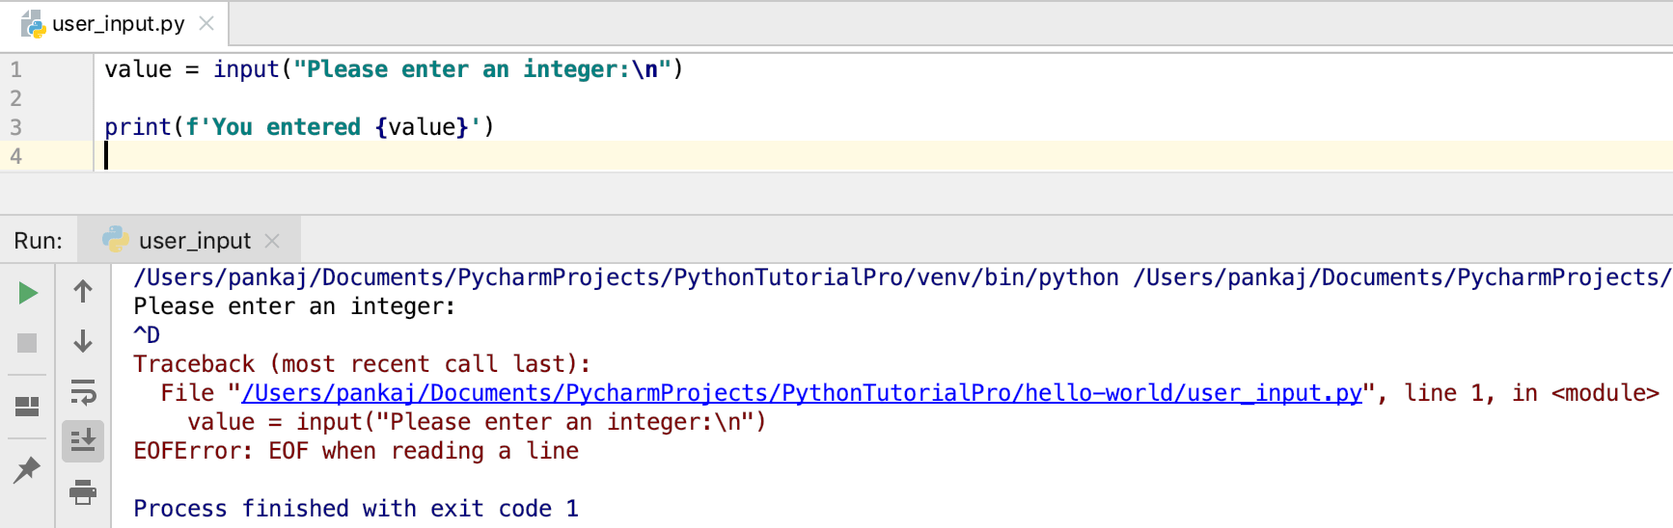The width and height of the screenshot is (1673, 528).
Task: Click the Restore Layout icon
Action: [x=27, y=407]
